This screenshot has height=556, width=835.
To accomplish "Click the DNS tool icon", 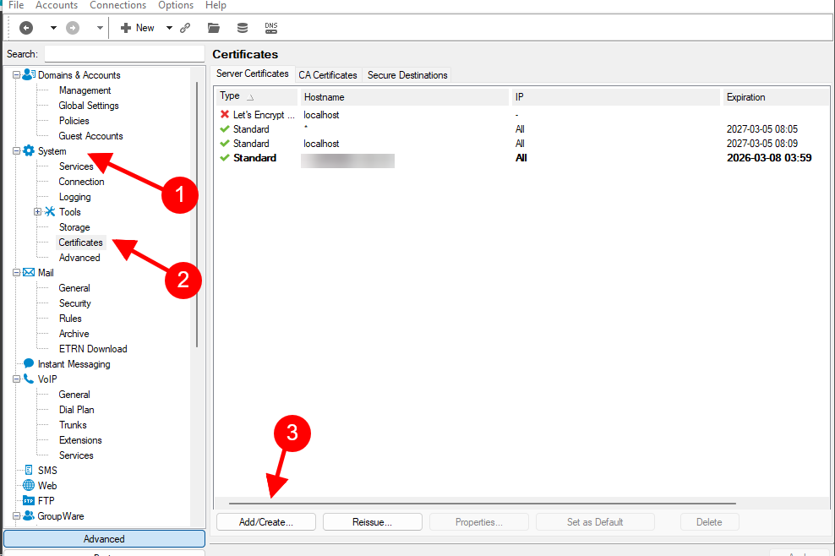I will (x=271, y=28).
